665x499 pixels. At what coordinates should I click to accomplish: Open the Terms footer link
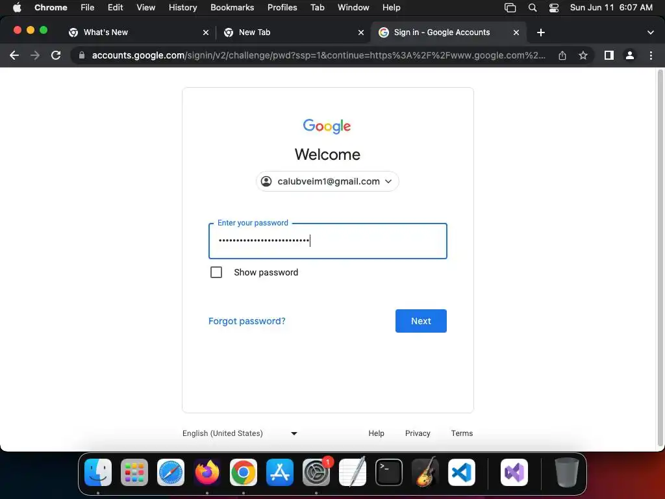click(462, 433)
